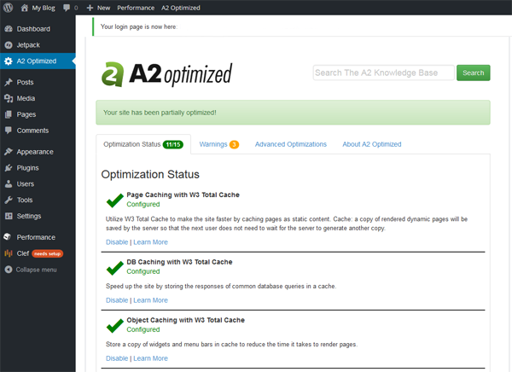Open Performance in the top admin bar
The width and height of the screenshot is (512, 372).
[x=136, y=8]
